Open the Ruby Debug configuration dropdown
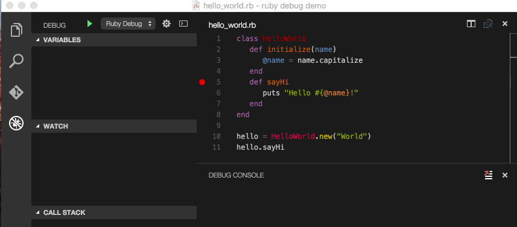The image size is (517, 227). pos(128,24)
